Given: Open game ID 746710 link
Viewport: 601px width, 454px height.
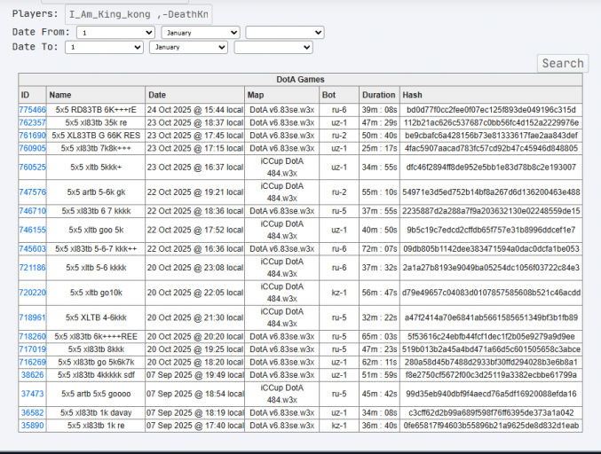Looking at the screenshot, I should [x=32, y=211].
